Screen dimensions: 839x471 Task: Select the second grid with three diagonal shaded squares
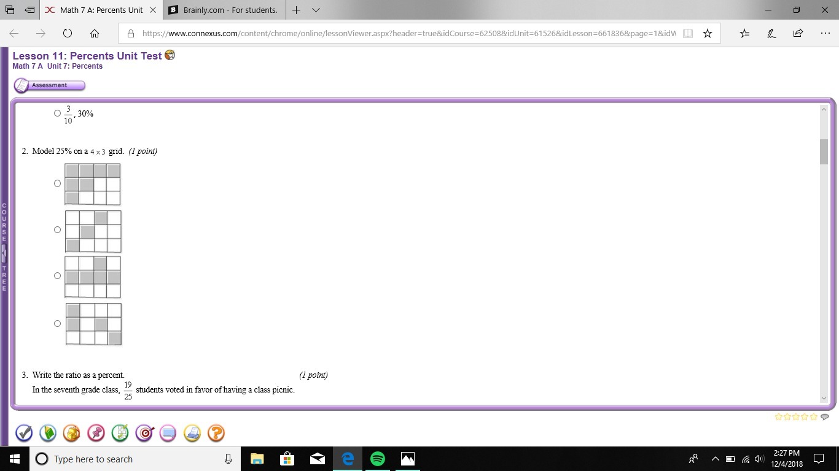57,229
